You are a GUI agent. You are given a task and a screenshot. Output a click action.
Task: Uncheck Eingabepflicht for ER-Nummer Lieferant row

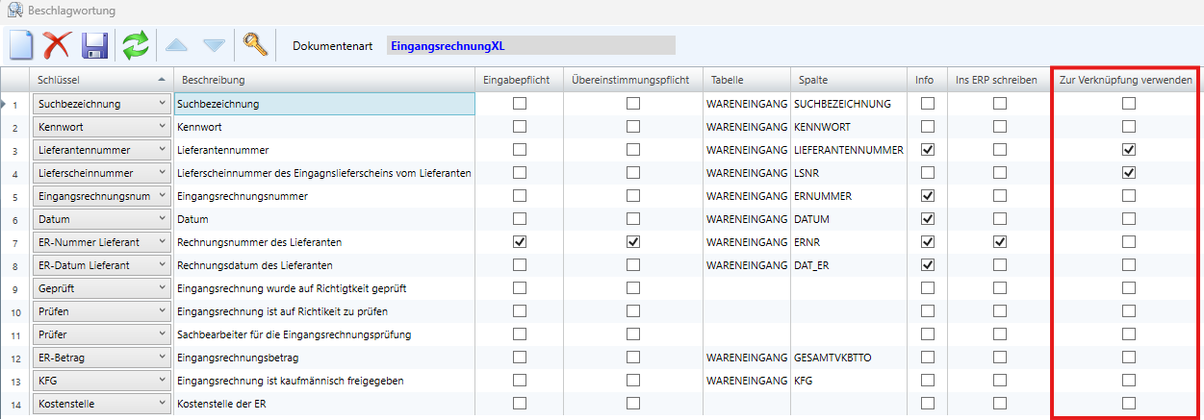point(520,241)
